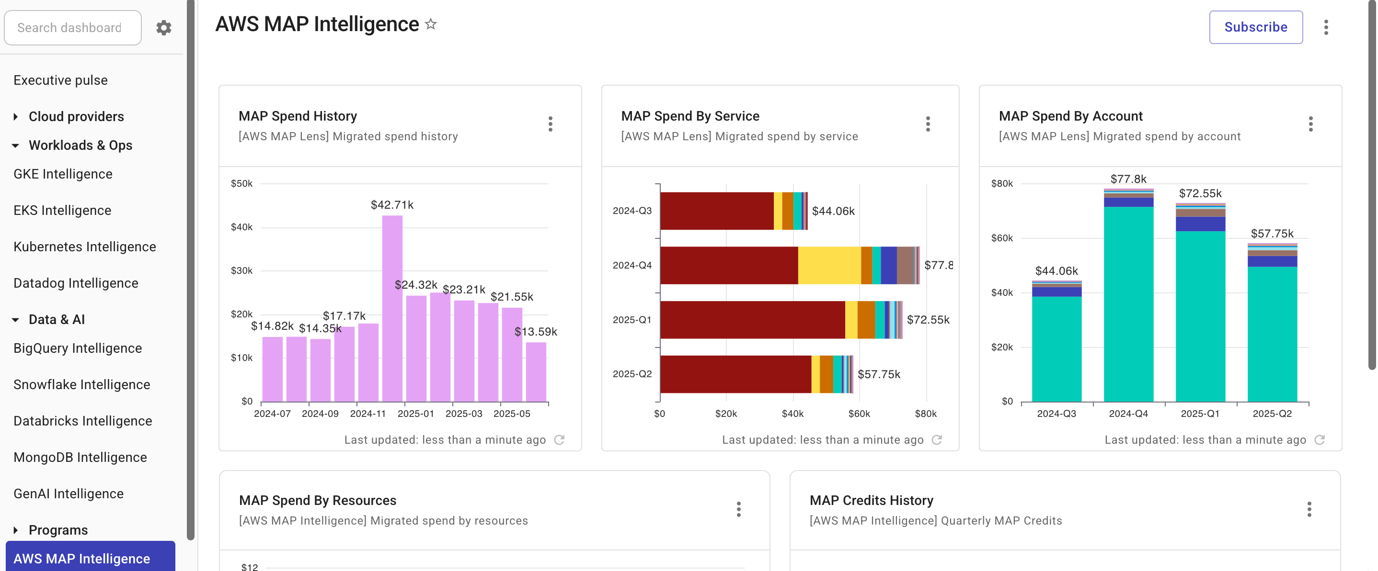Viewport: 1378px width, 571px height.
Task: Open Snowflake Intelligence from the sidebar
Action: click(x=81, y=384)
